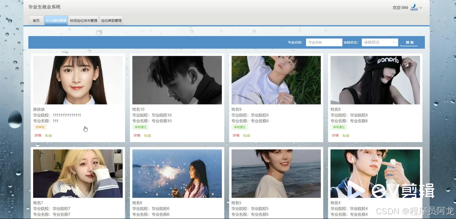Switch to 个人简历管理 tab
The height and width of the screenshot is (219, 456).
(x=56, y=20)
